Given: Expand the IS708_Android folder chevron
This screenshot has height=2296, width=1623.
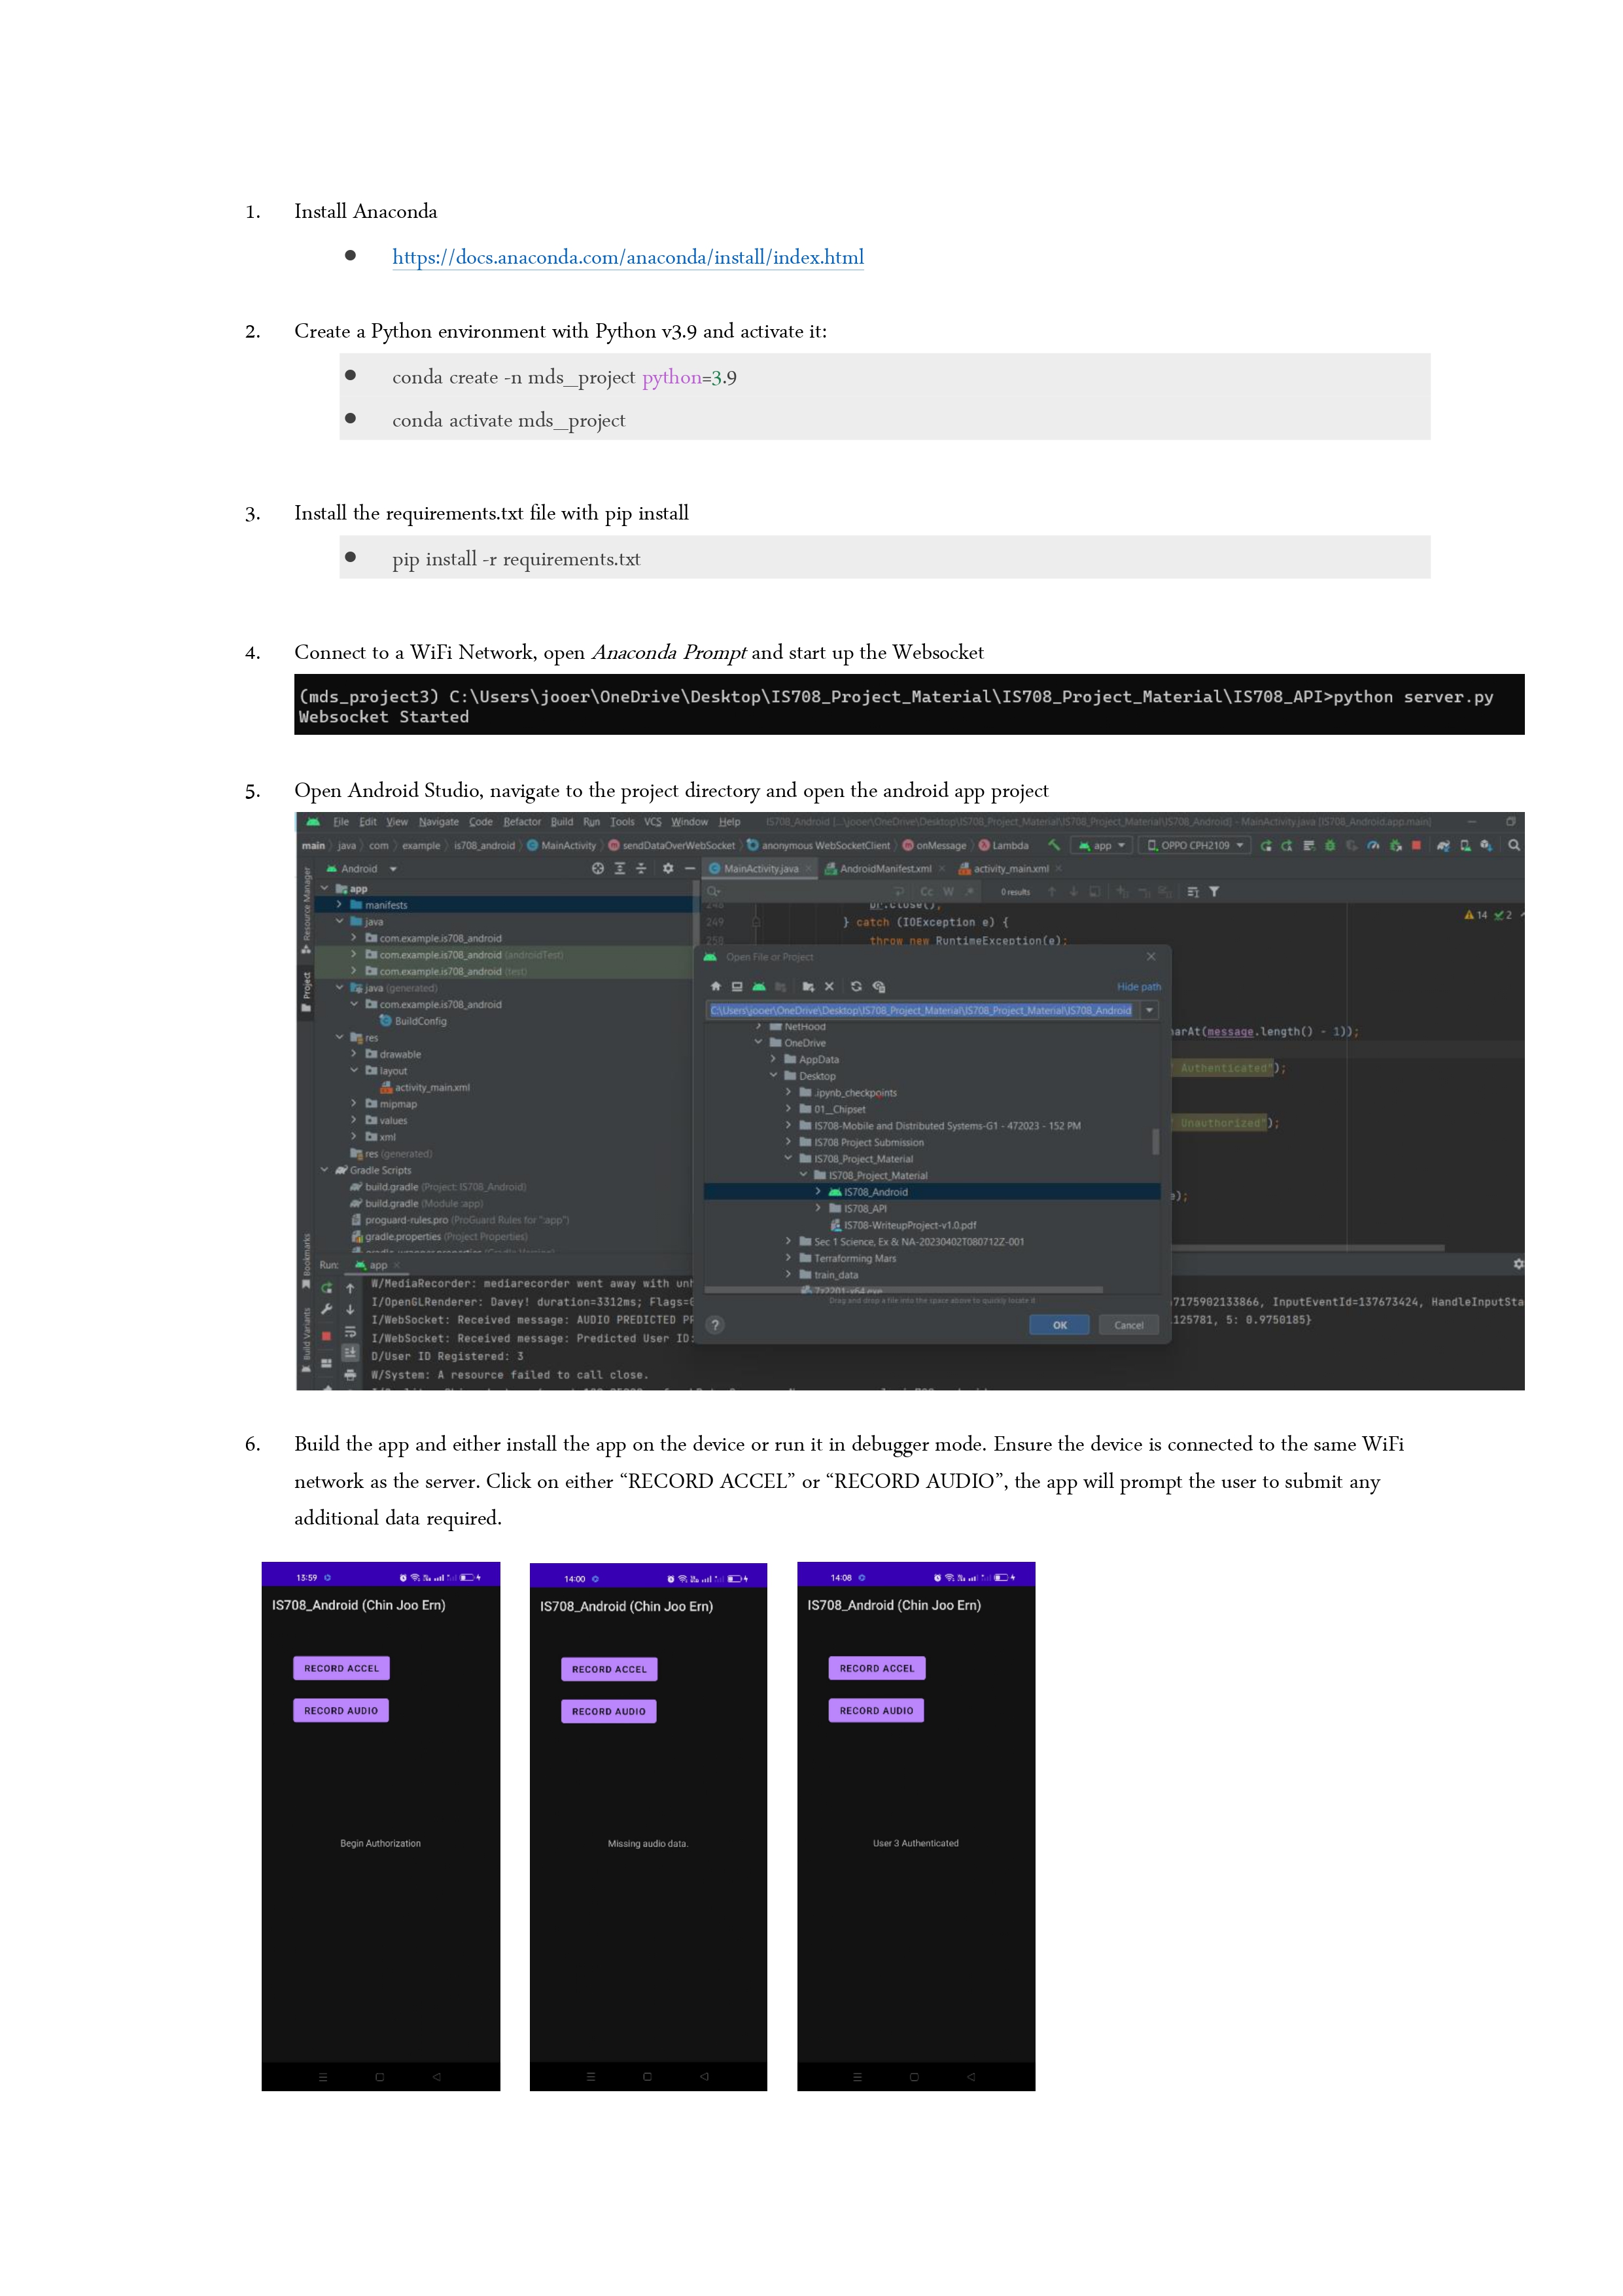Looking at the screenshot, I should 818,1192.
